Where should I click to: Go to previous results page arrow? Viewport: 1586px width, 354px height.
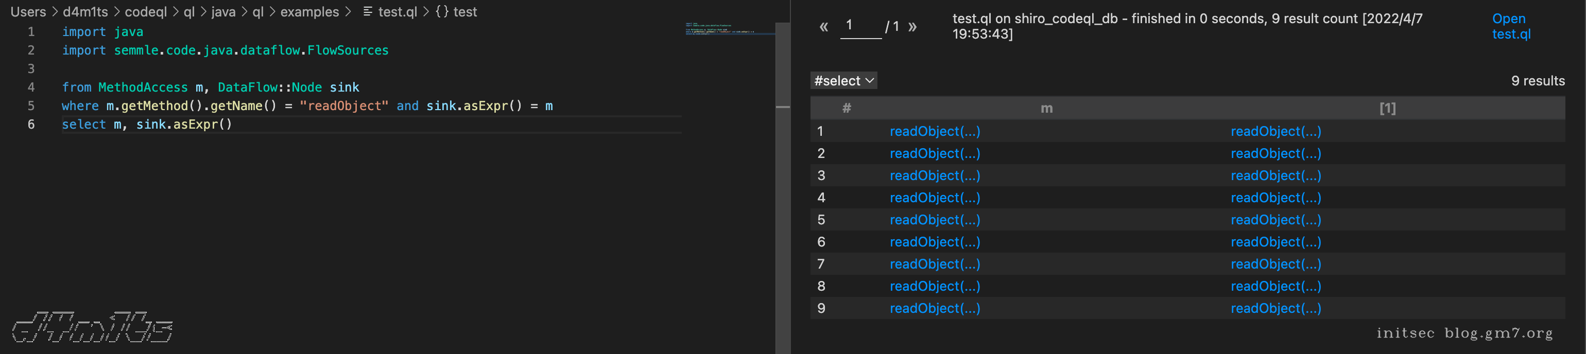tap(824, 27)
